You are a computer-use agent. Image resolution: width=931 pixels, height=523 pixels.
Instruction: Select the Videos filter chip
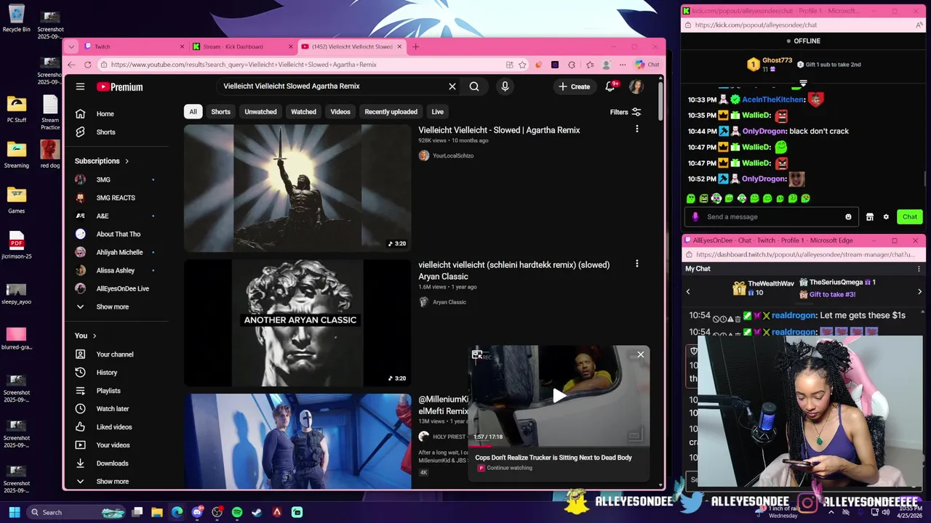click(340, 112)
